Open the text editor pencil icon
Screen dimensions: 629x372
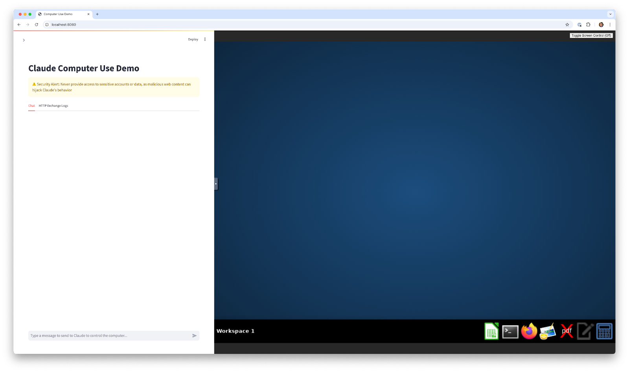coord(585,331)
